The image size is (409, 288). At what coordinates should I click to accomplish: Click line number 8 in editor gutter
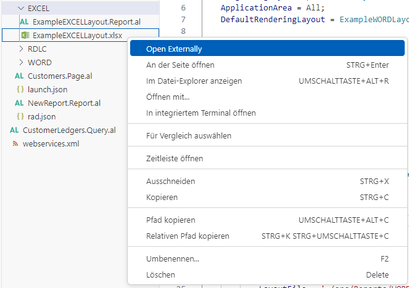click(183, 31)
